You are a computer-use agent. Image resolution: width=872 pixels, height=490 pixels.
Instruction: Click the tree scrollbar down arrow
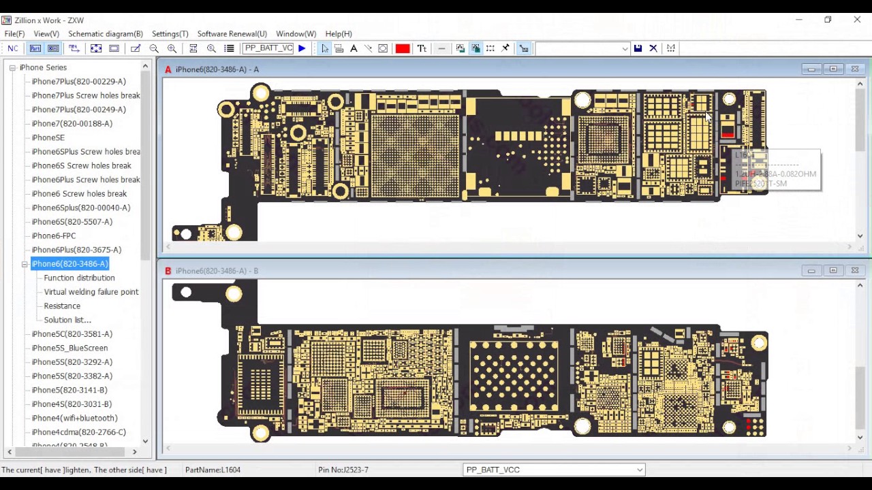tap(145, 441)
